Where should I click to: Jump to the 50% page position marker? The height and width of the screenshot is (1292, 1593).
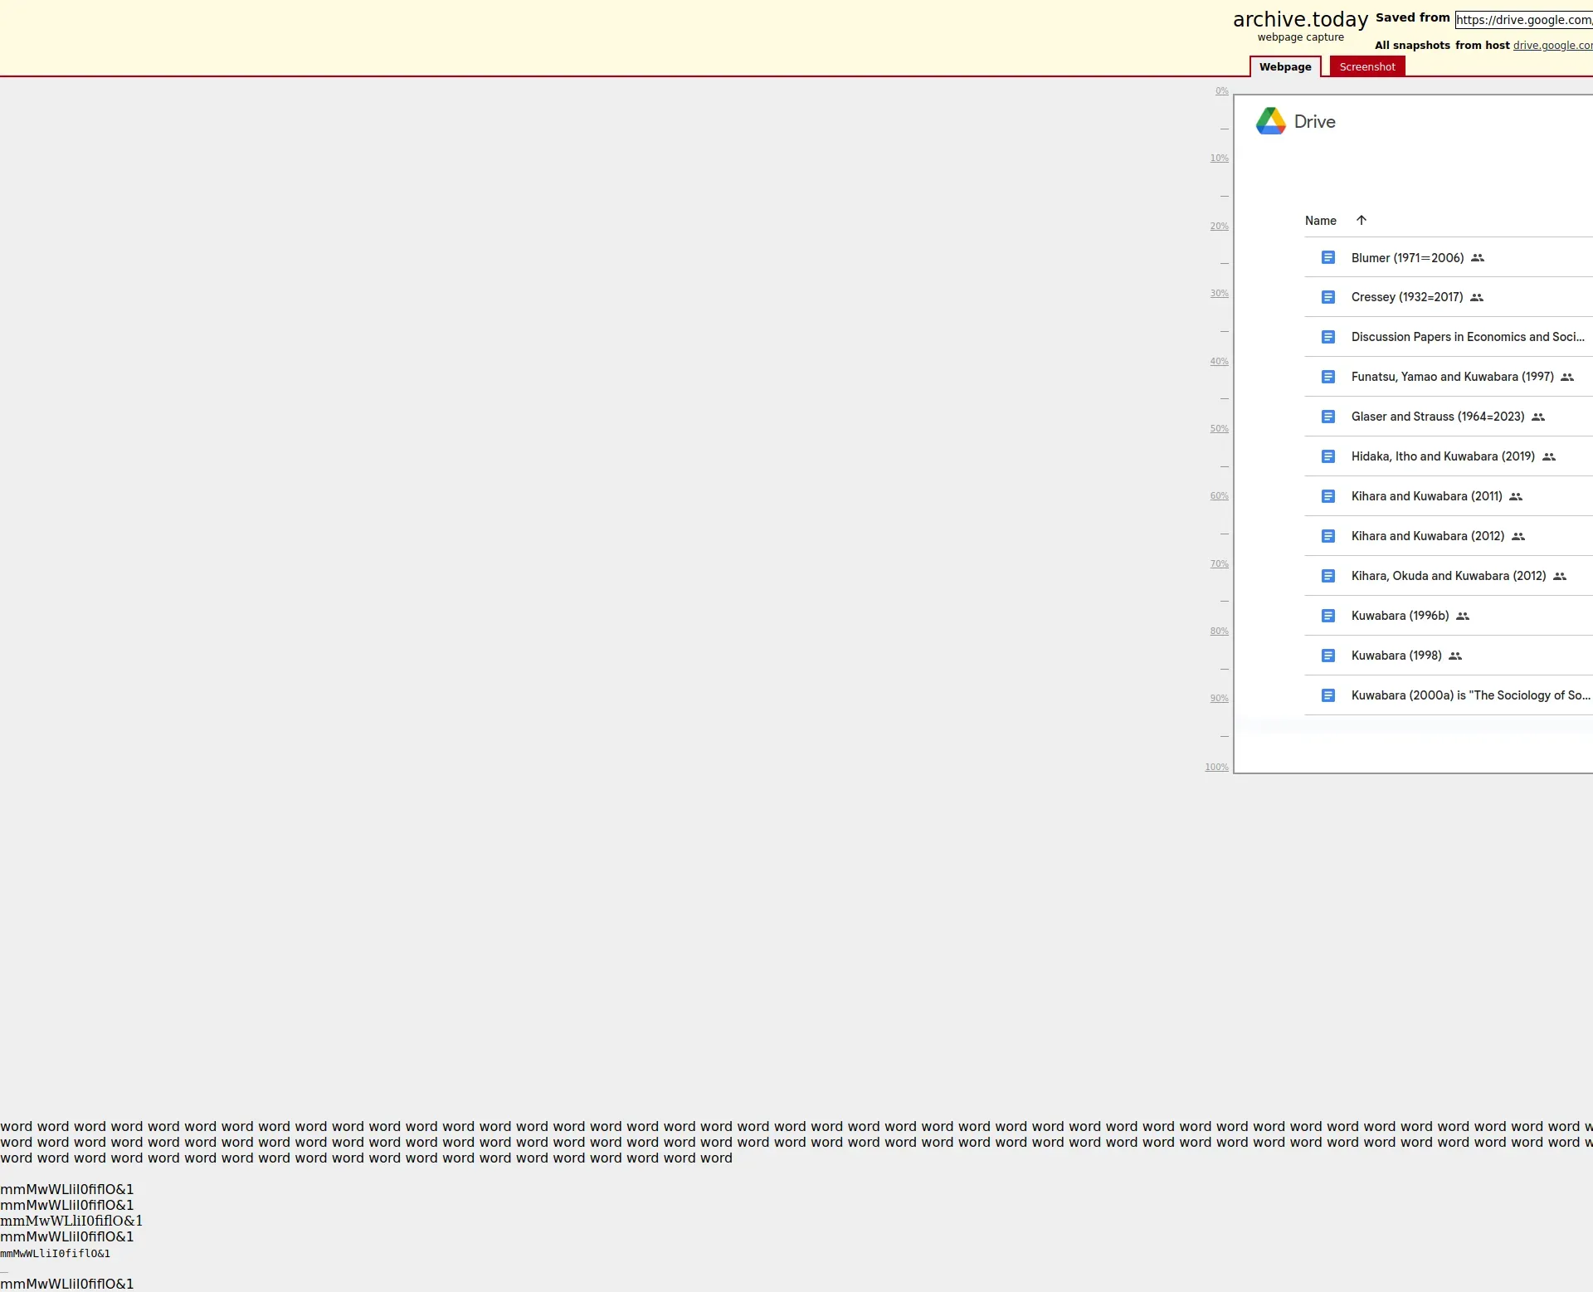(1218, 428)
